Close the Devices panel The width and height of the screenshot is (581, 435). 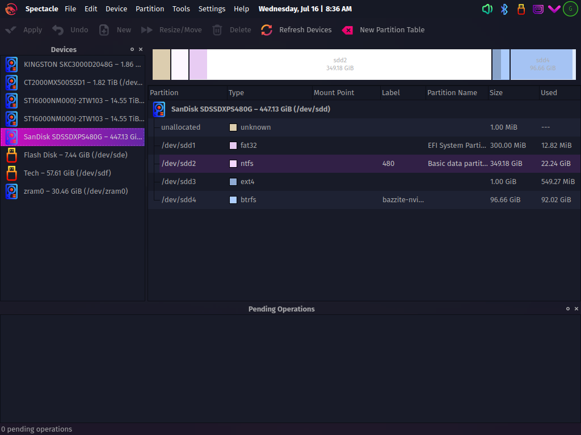[141, 49]
